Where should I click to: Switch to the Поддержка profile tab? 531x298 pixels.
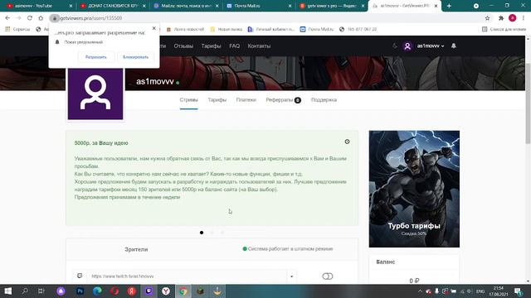tap(324, 100)
